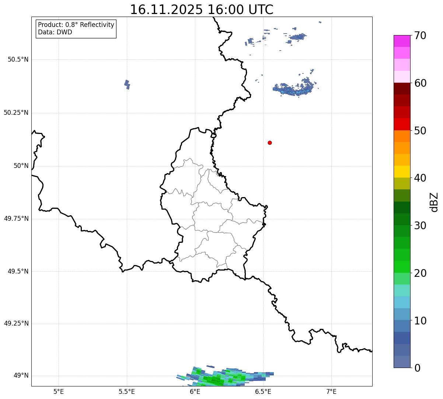Viewport: 443px width, 399px height.
Task: Click the 5°E longitude label
Action: [59, 391]
